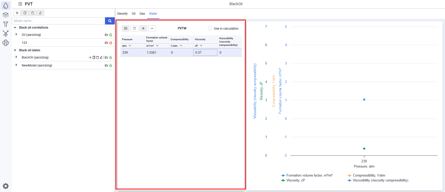Add a new model with plus button
Image resolution: width=445 pixels, height=192 pixels.
[17, 13]
